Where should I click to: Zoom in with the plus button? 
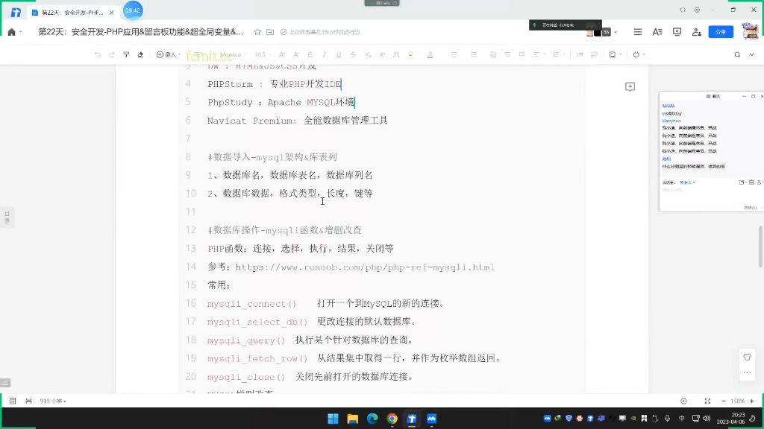(752, 401)
